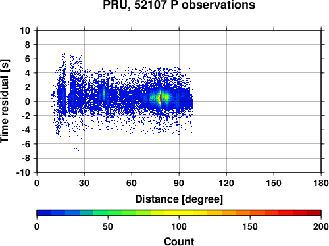Click the y-axis tick label 10
The width and height of the screenshot is (329, 246).
pos(25,30)
